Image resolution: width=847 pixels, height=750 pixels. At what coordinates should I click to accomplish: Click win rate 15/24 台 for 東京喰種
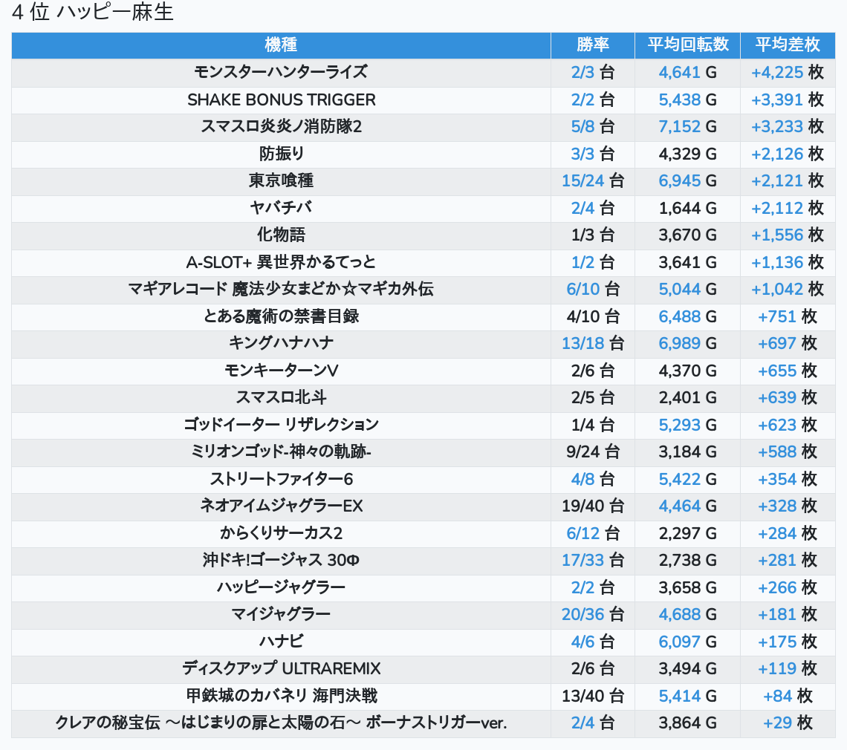(593, 181)
